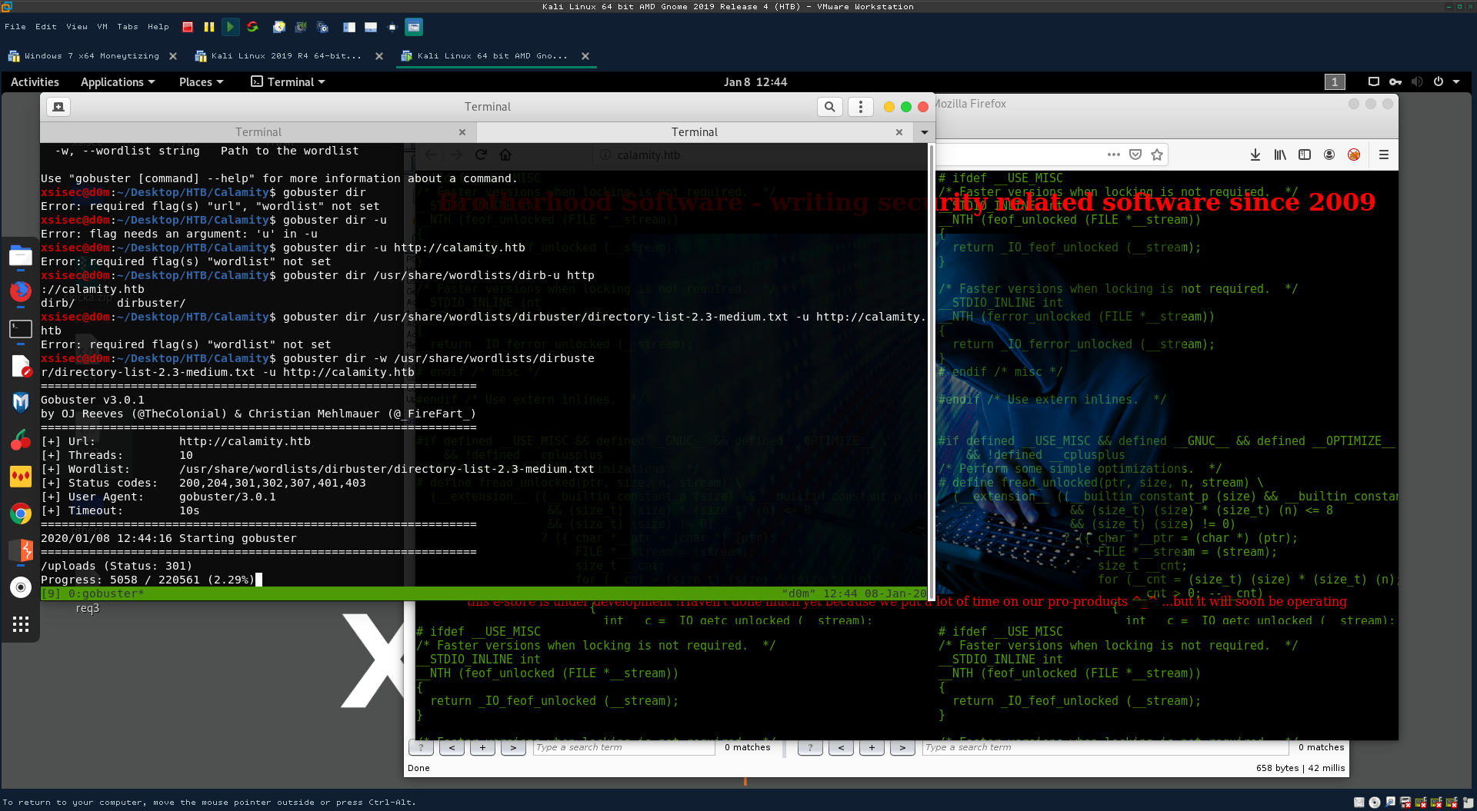Open the VMware Tabs menu
Image resolution: width=1477 pixels, height=811 pixels.
(x=128, y=27)
